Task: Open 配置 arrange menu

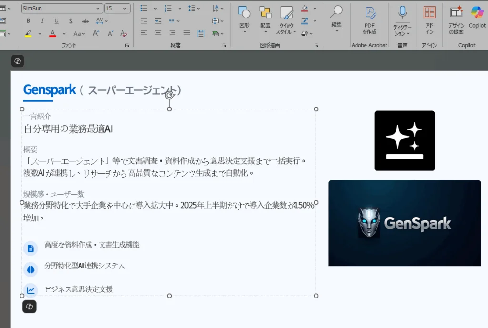Action: 265,19
